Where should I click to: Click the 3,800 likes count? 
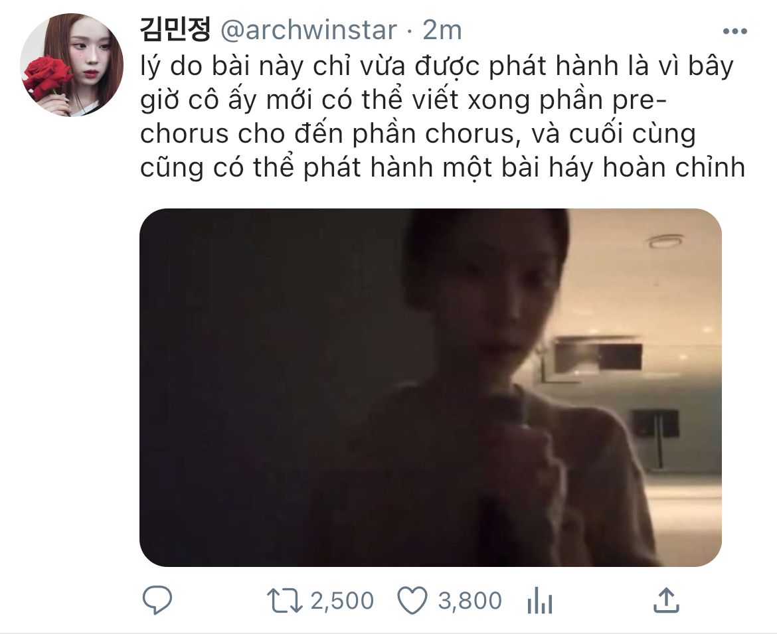tap(470, 600)
